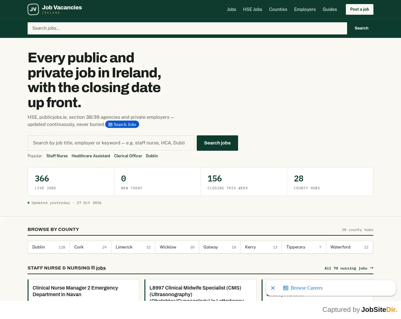Click the Browse Careers popup icon
The image size is (401, 319).
(286, 288)
